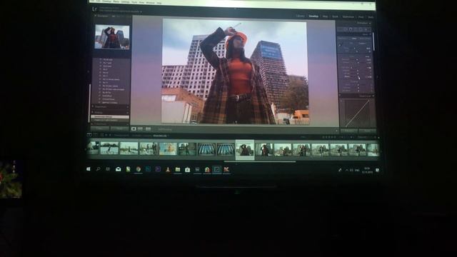Click the filmstrip horizontal scrollbar
The image size is (457, 257).
click(x=260, y=161)
